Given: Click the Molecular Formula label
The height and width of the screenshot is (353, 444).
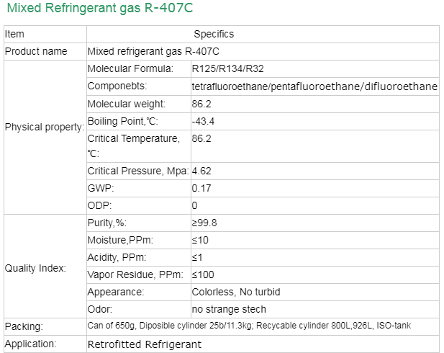Looking at the screenshot, I should [x=130, y=69].
